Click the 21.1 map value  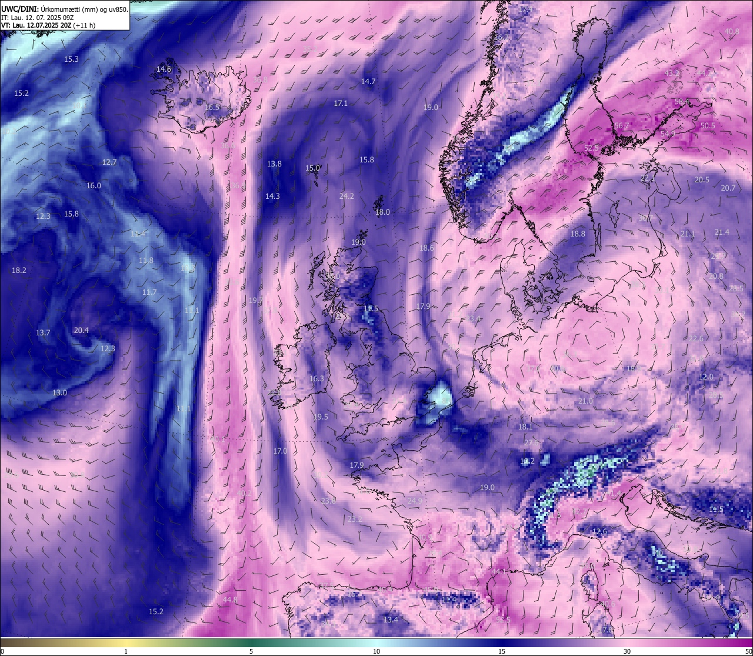click(x=687, y=234)
